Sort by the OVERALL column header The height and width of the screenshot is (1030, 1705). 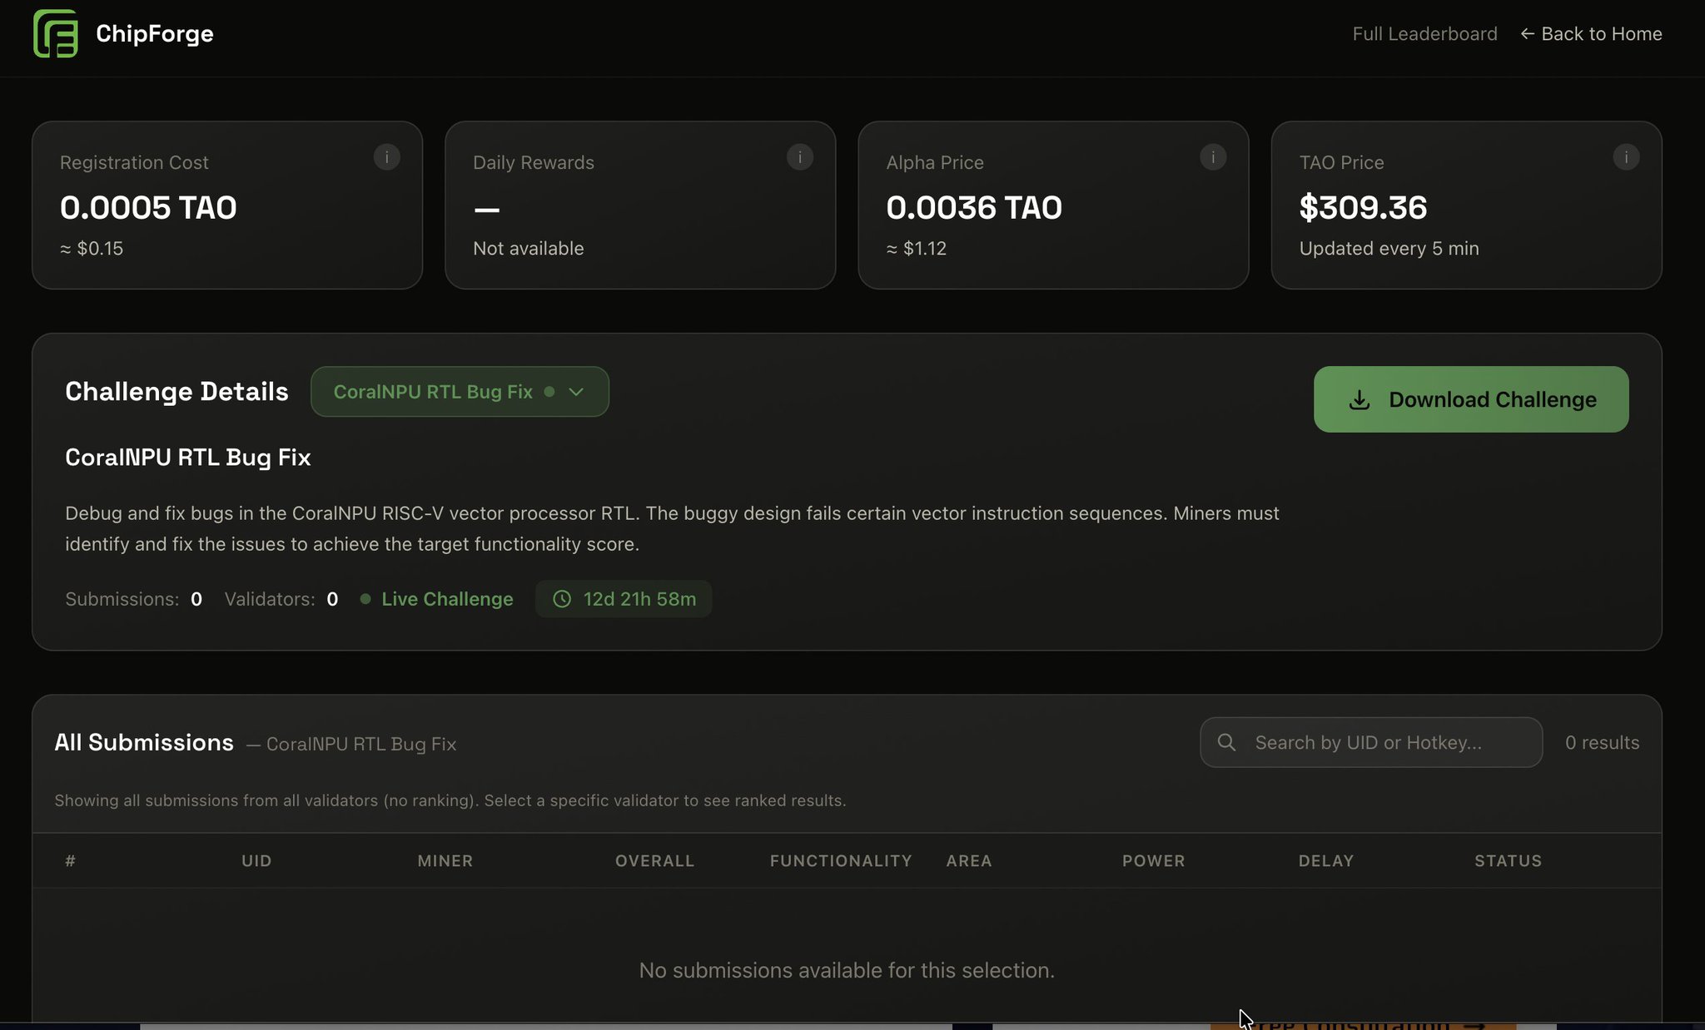654,861
